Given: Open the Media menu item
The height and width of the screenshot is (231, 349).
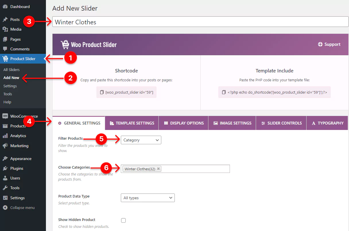Looking at the screenshot, I should [x=23, y=29].
